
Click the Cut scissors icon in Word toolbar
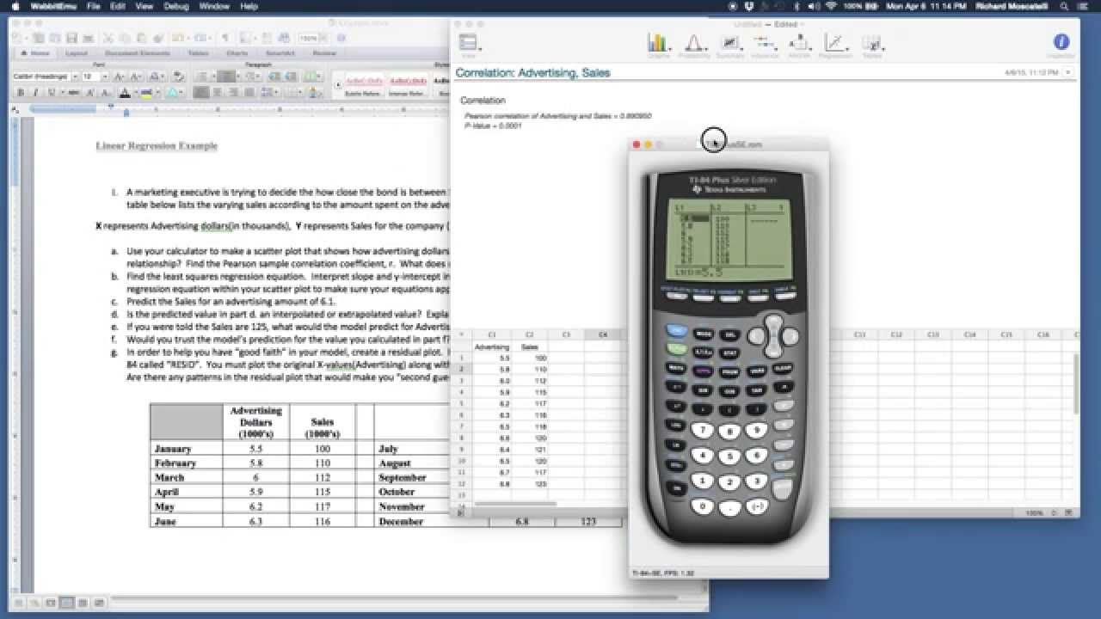(x=108, y=39)
